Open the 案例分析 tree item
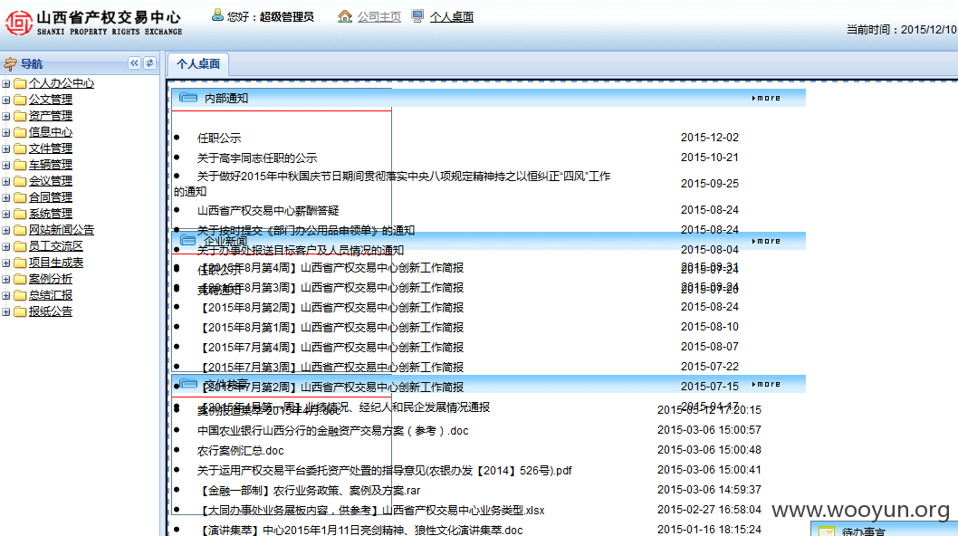 [51, 279]
